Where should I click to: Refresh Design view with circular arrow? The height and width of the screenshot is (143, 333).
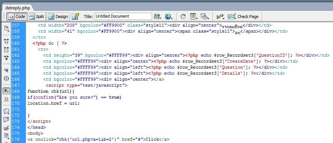[183, 17]
